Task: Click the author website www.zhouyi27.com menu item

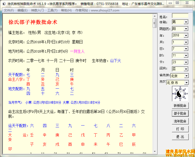Action: point(97,10)
